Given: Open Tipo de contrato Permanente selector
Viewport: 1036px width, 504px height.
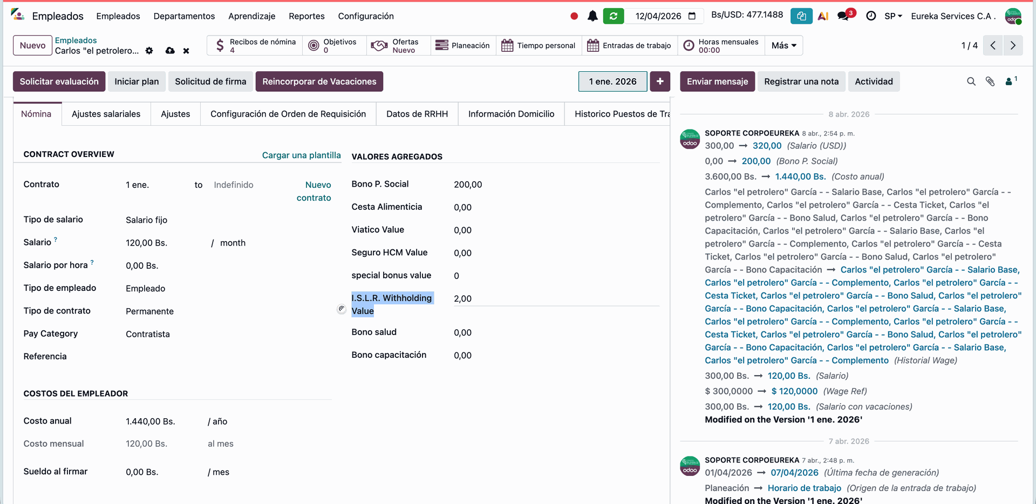Looking at the screenshot, I should [216, 311].
